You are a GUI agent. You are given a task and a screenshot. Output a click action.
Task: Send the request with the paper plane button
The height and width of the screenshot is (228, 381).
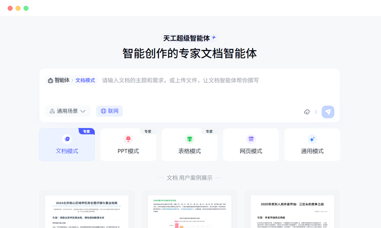(x=328, y=112)
